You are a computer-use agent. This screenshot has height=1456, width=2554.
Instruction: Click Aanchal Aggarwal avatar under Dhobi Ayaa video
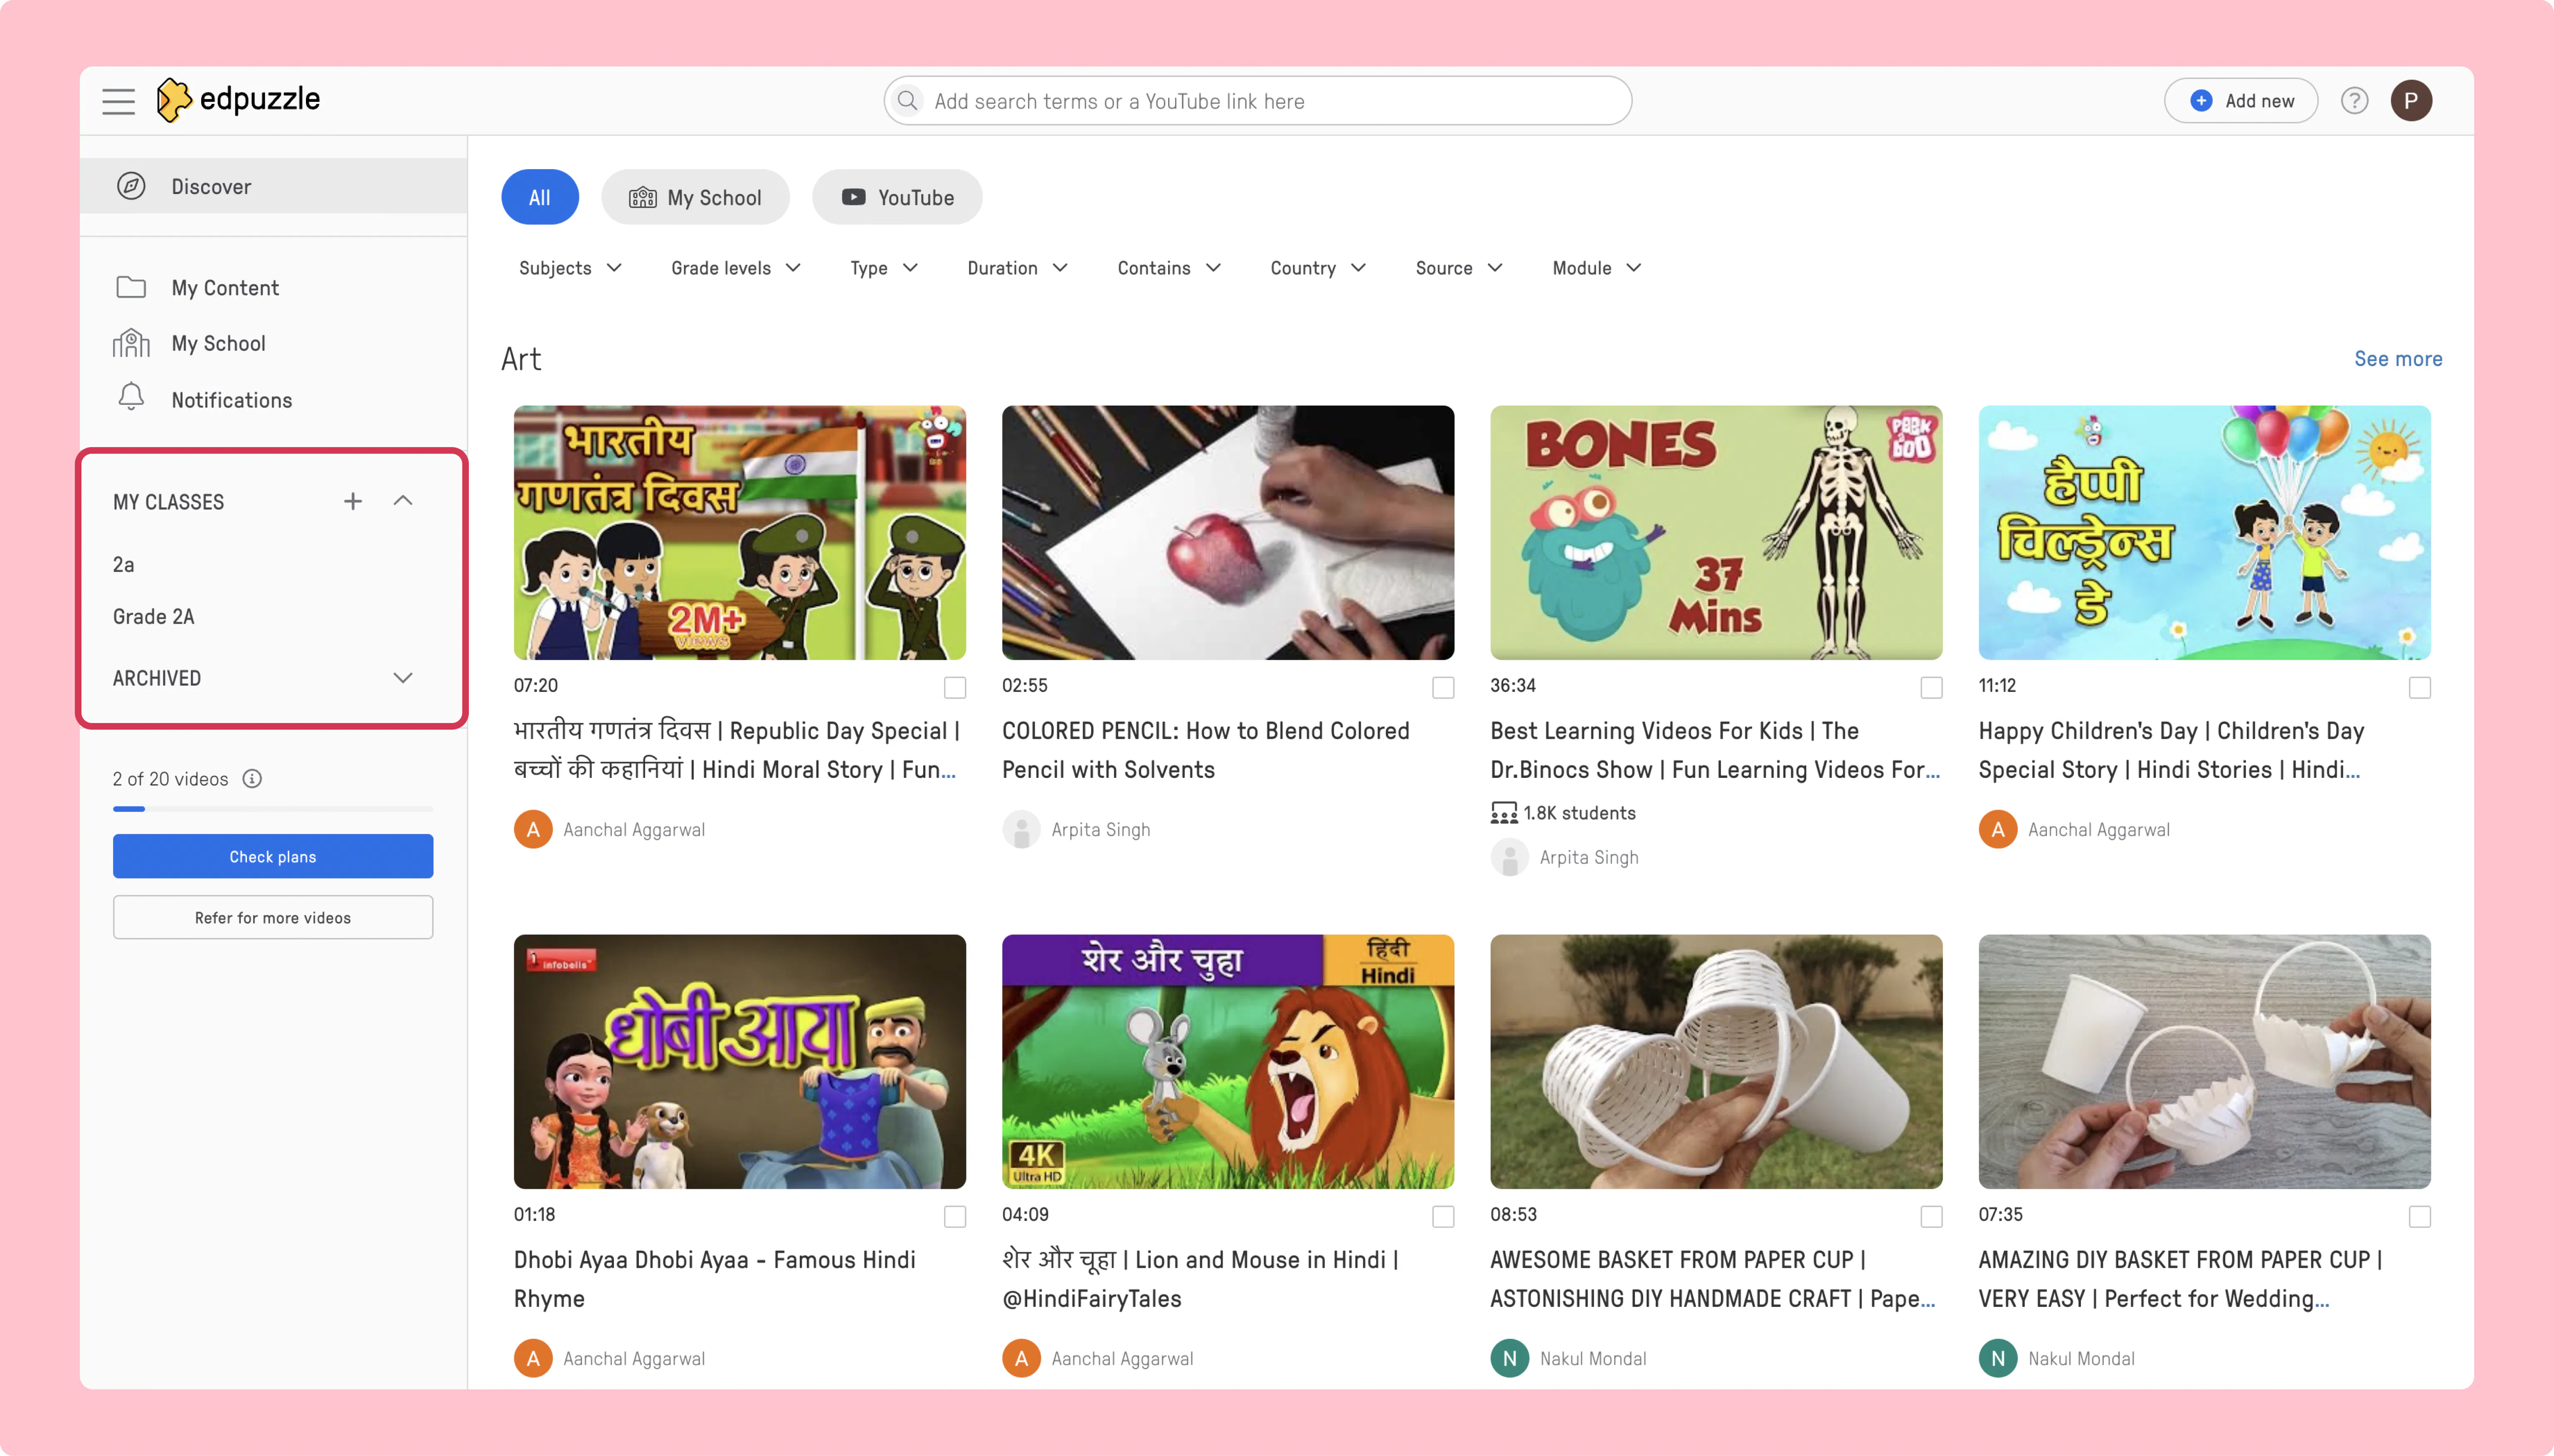pos(533,1358)
